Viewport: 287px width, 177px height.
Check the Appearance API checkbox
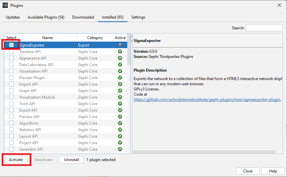point(11,58)
